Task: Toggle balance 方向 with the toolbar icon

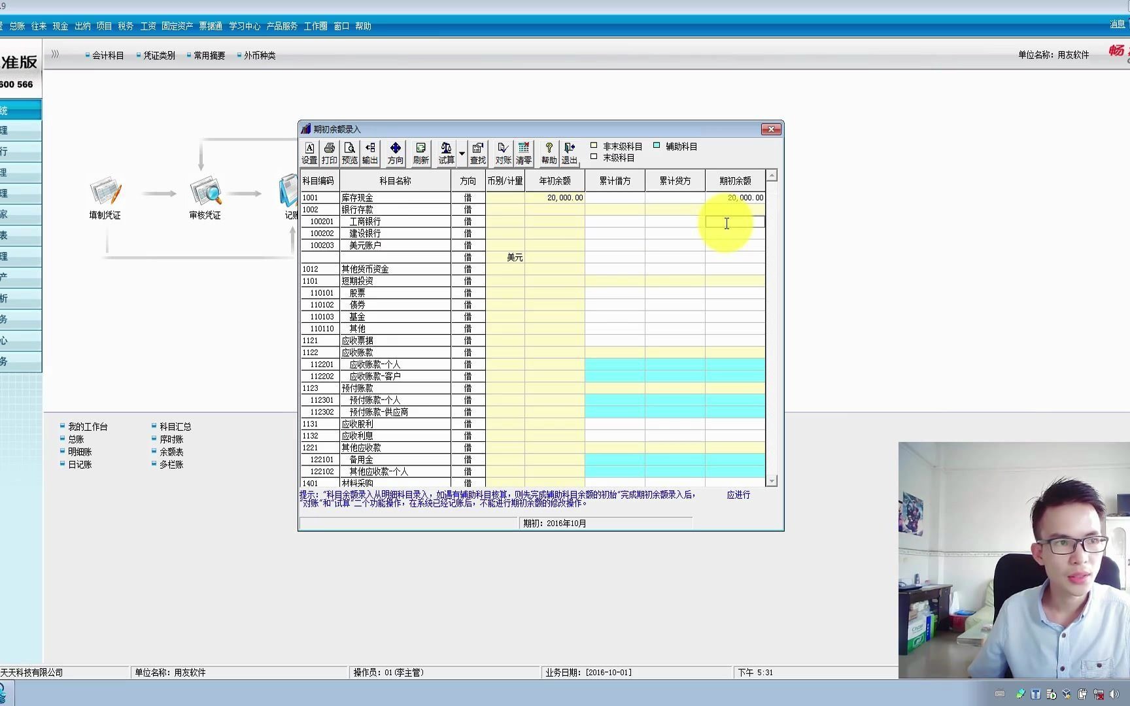Action: coord(396,154)
